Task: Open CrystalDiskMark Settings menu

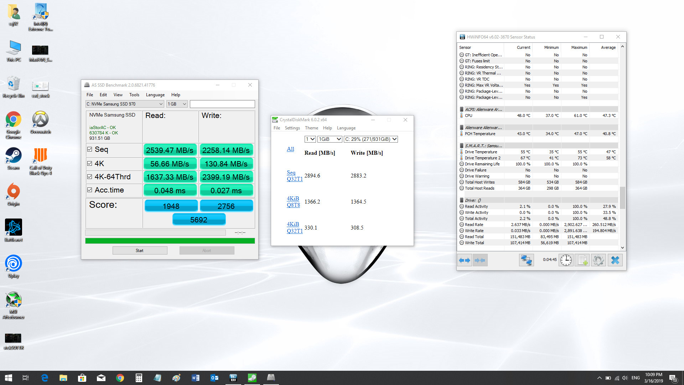Action: (292, 128)
